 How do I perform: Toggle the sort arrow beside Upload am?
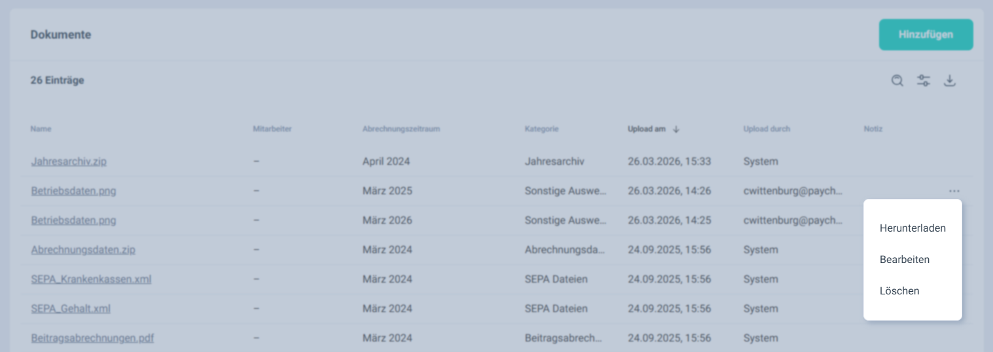click(676, 130)
